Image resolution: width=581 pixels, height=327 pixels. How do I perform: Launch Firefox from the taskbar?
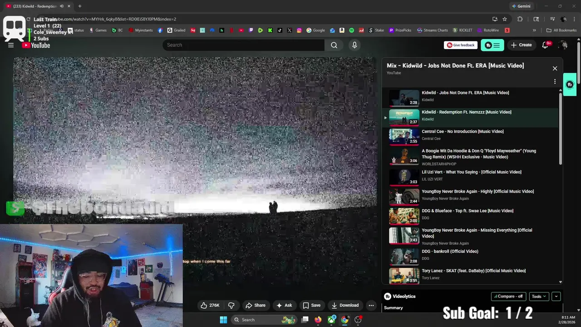tap(318, 320)
